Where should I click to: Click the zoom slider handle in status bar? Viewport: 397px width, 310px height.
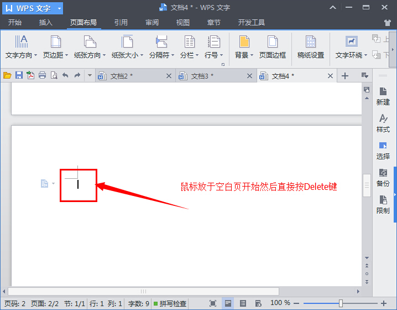[x=341, y=303]
